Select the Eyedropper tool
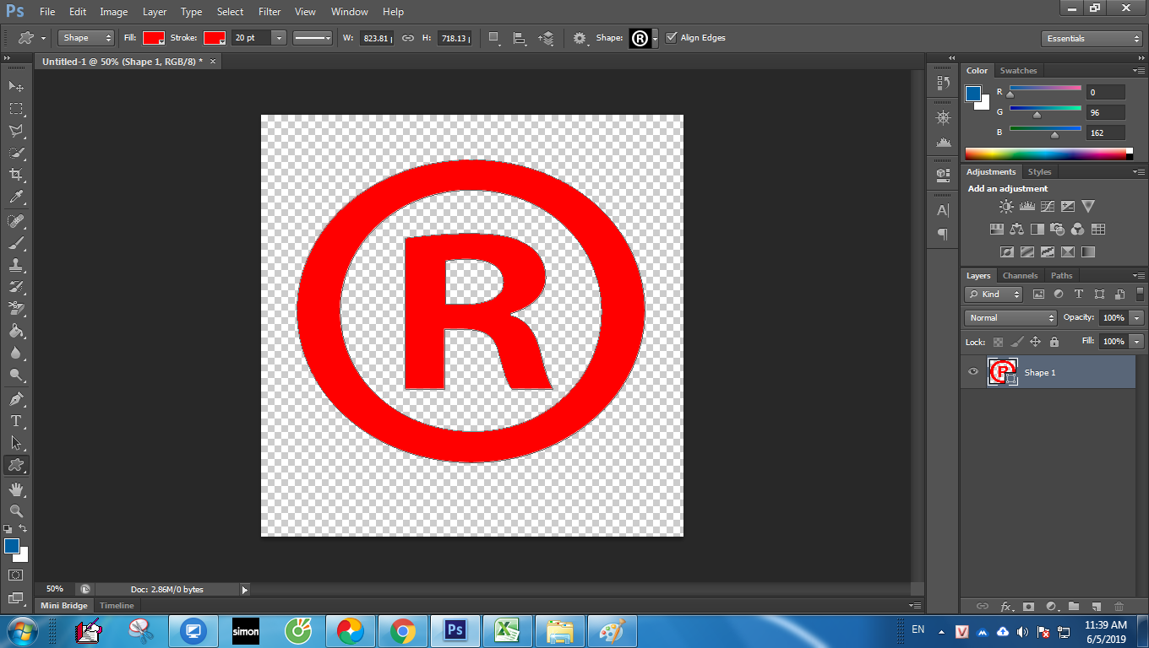This screenshot has width=1149, height=648. coord(16,197)
